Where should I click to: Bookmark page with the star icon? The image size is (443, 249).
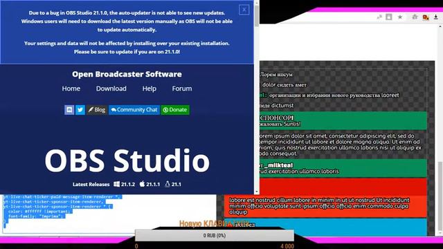(x=400, y=17)
